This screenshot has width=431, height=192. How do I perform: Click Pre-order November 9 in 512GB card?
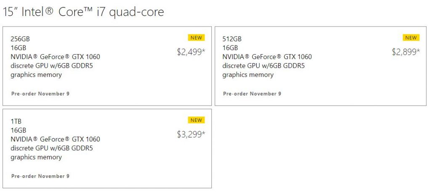(252, 93)
